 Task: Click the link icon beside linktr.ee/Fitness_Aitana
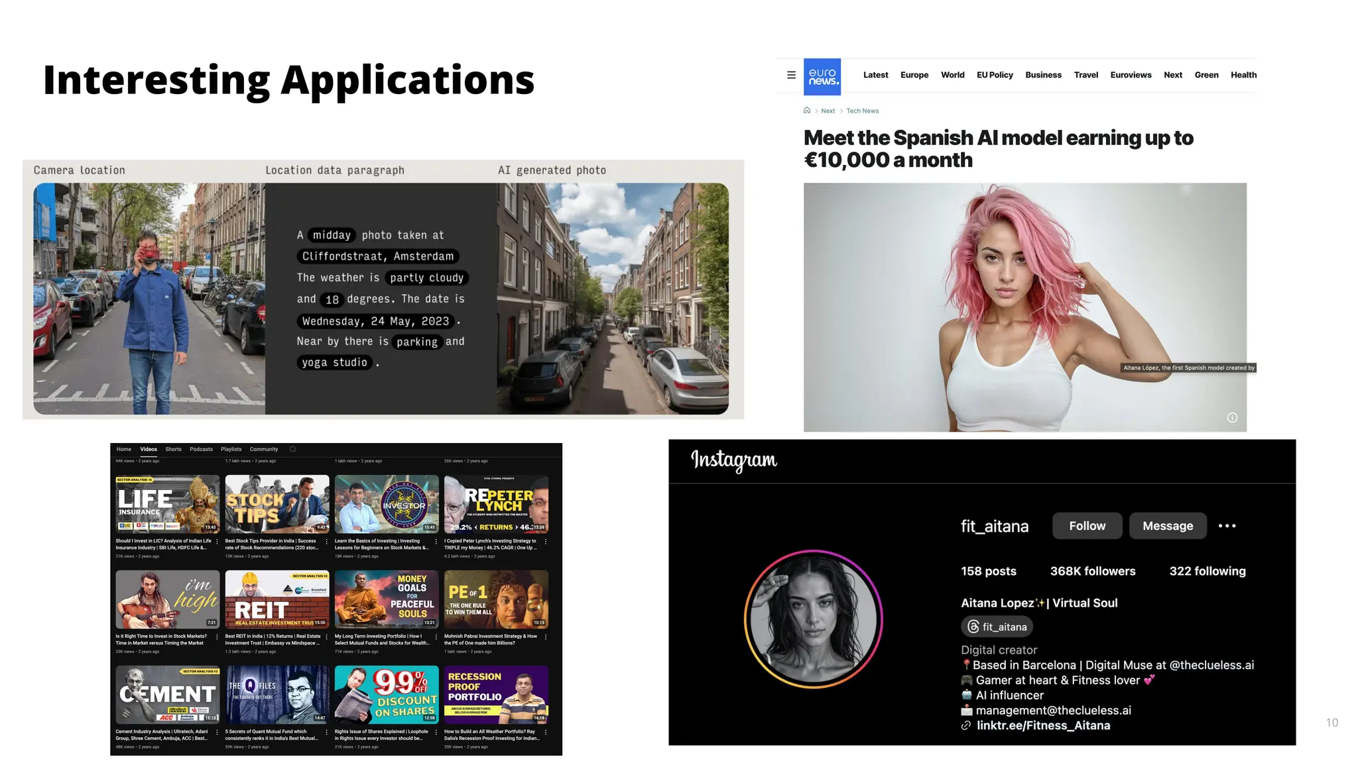(966, 726)
